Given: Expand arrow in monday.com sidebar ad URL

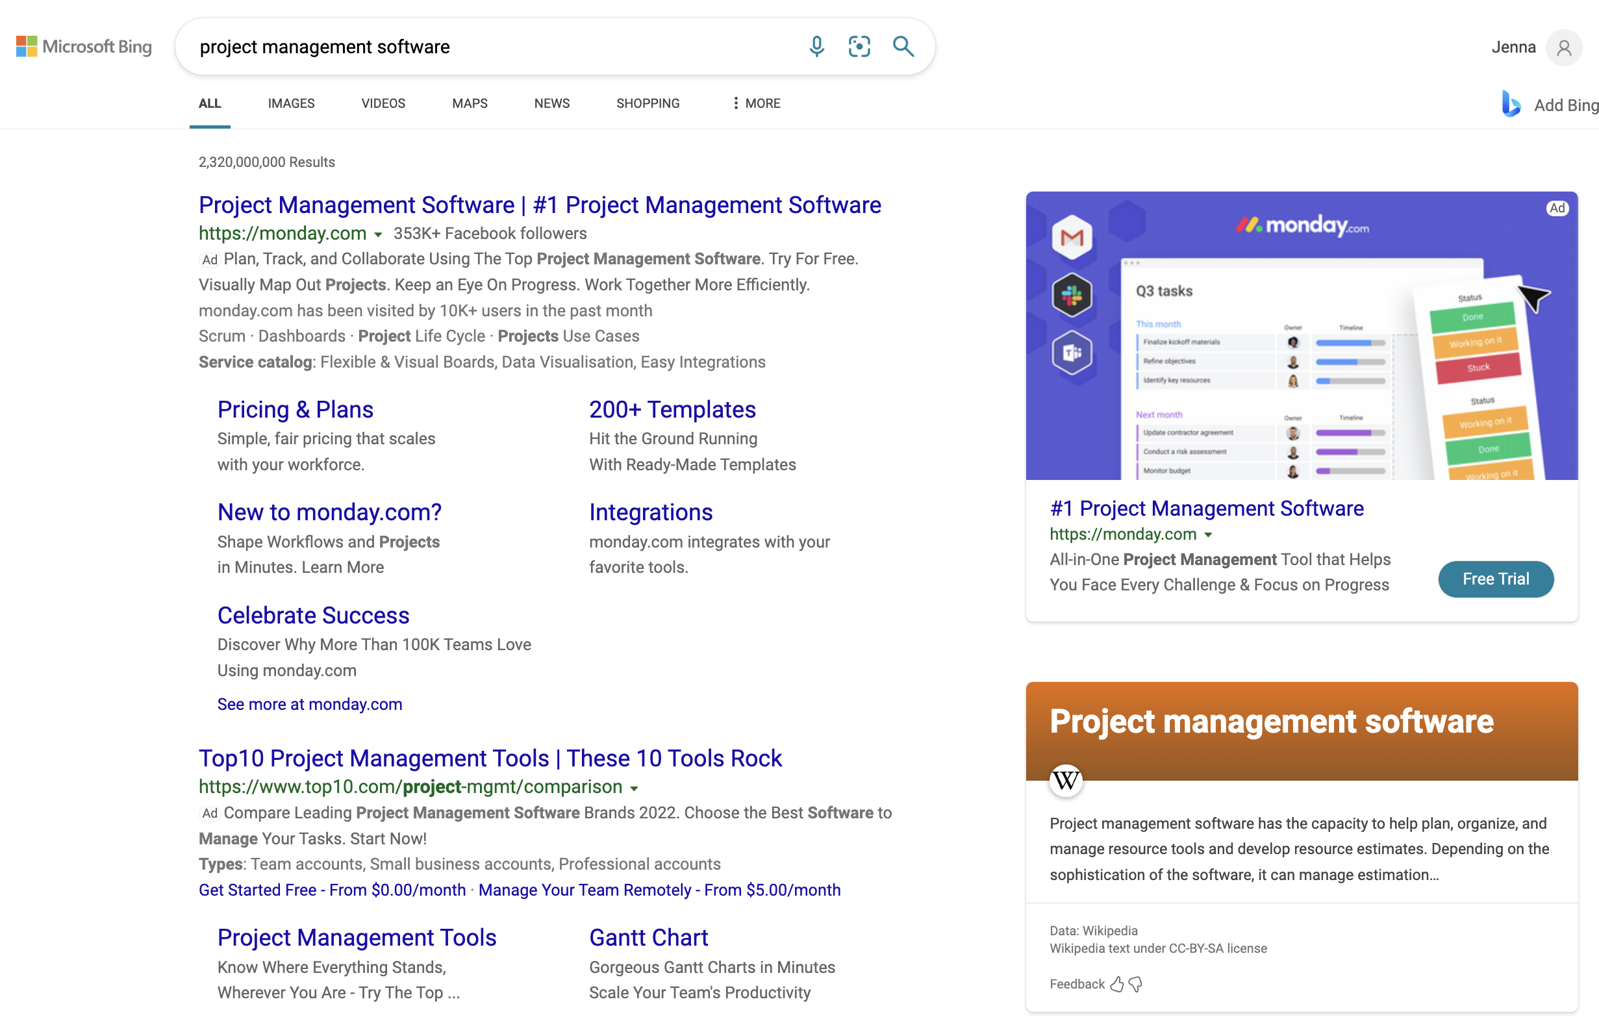Looking at the screenshot, I should 1208,535.
